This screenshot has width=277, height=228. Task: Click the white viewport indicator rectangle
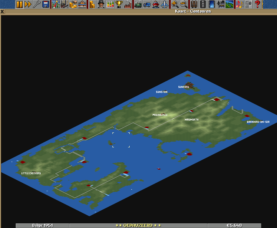coord(121,140)
